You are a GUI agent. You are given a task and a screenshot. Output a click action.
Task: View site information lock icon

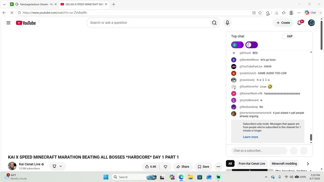(x=19, y=13)
